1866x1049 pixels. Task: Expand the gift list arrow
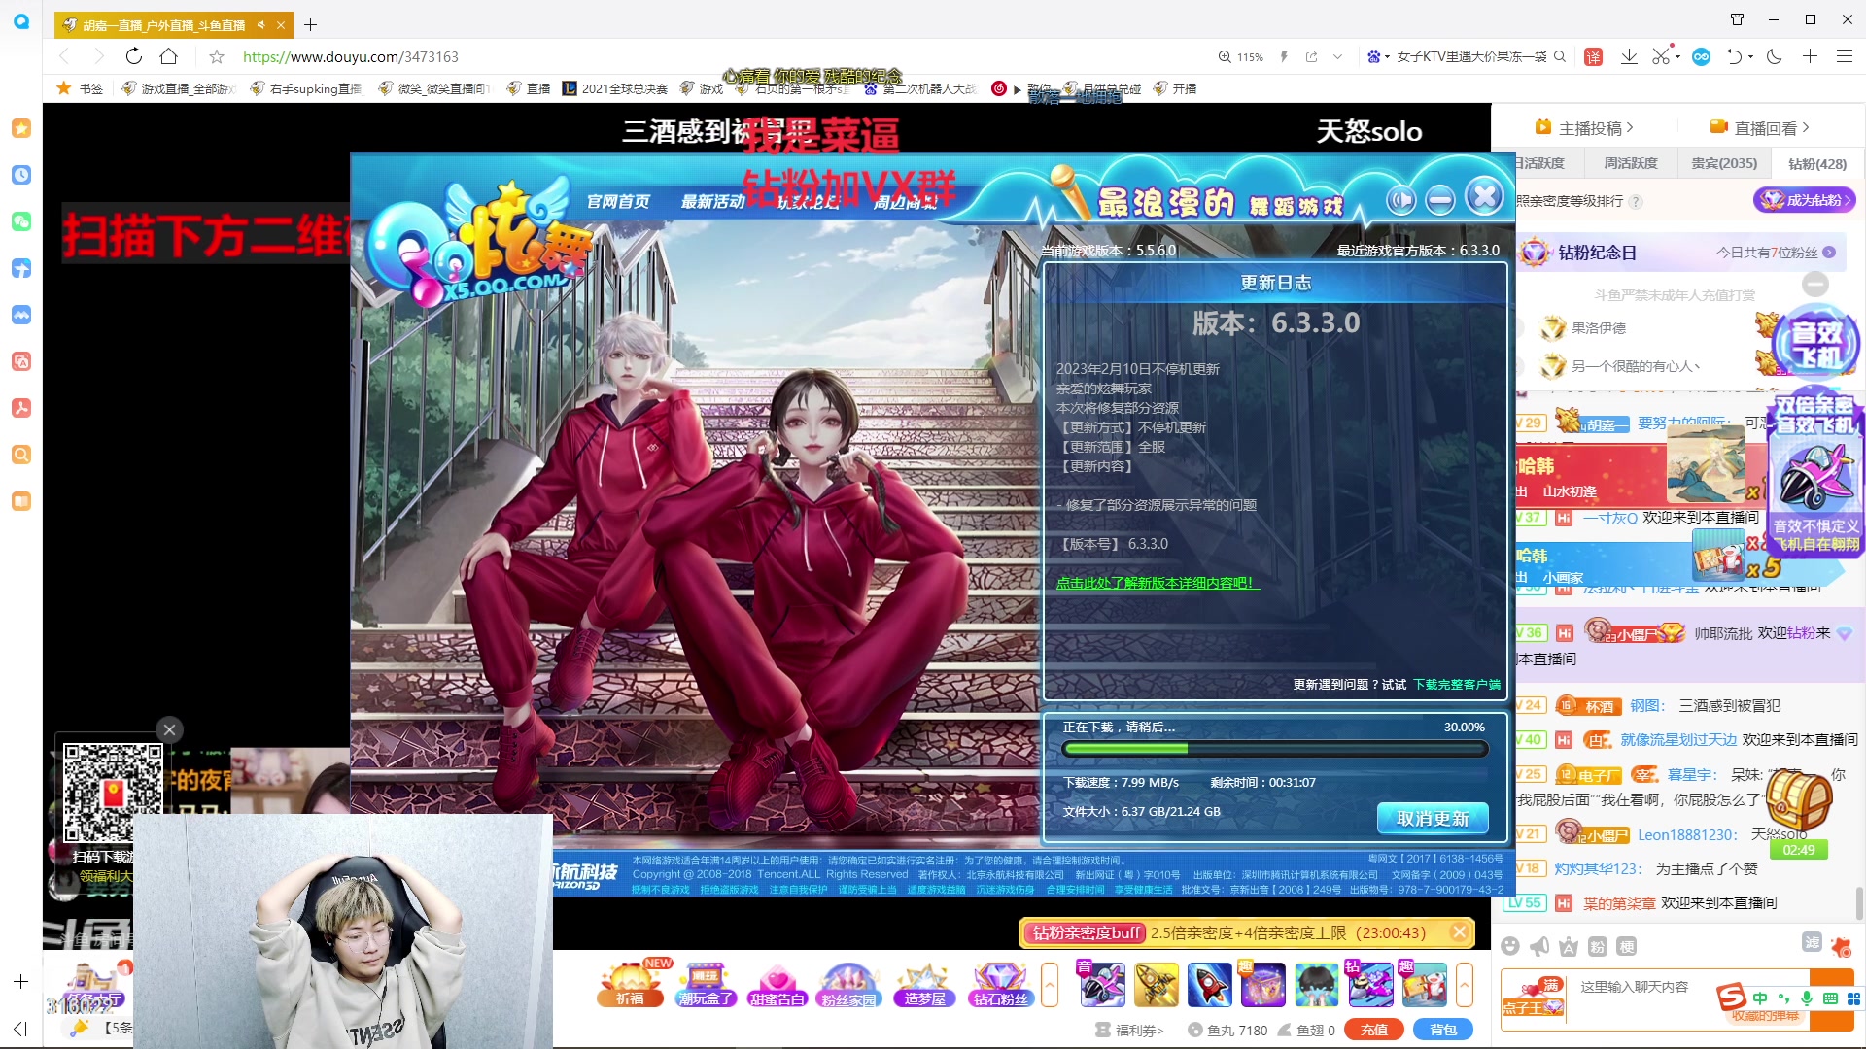click(x=1465, y=985)
